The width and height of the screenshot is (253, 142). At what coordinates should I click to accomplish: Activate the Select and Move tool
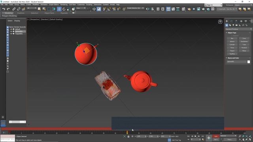[59, 9]
